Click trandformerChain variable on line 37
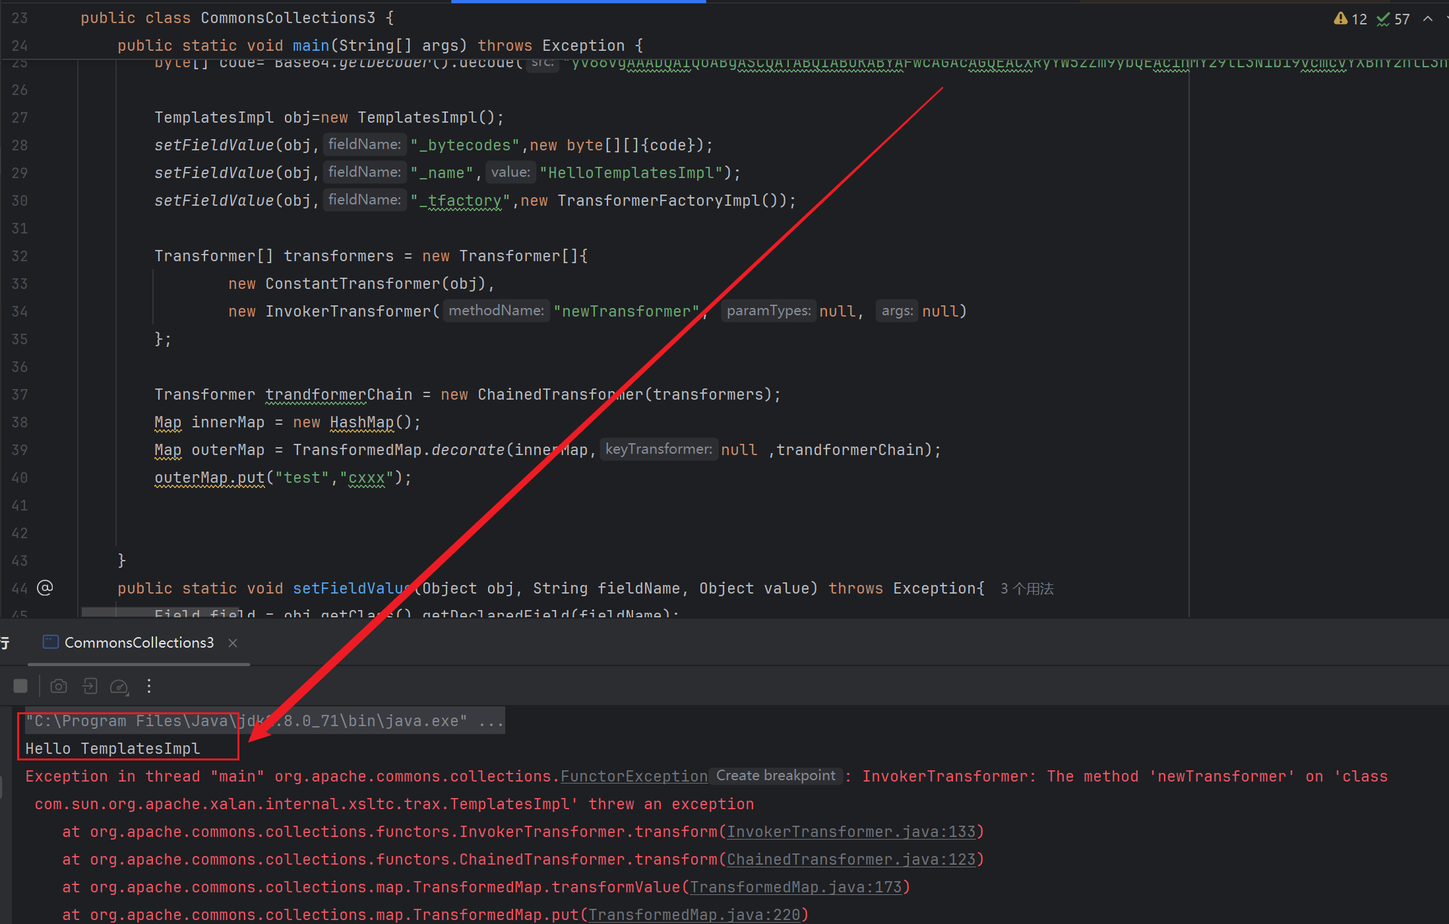The height and width of the screenshot is (924, 1449). click(x=338, y=394)
